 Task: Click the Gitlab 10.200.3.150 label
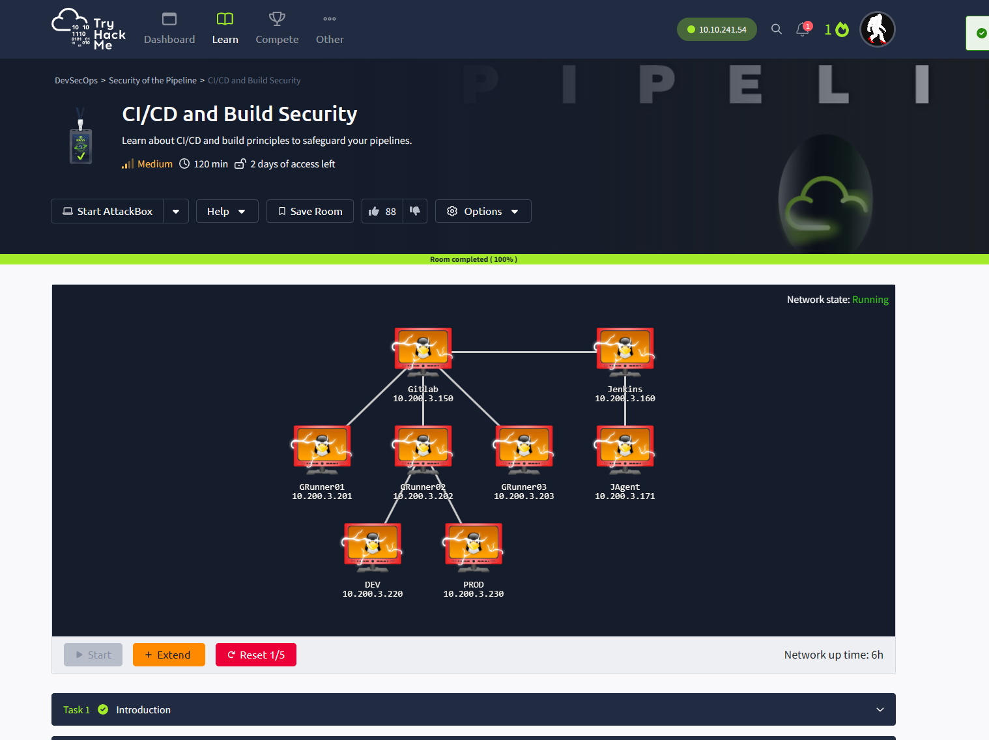[x=423, y=394]
